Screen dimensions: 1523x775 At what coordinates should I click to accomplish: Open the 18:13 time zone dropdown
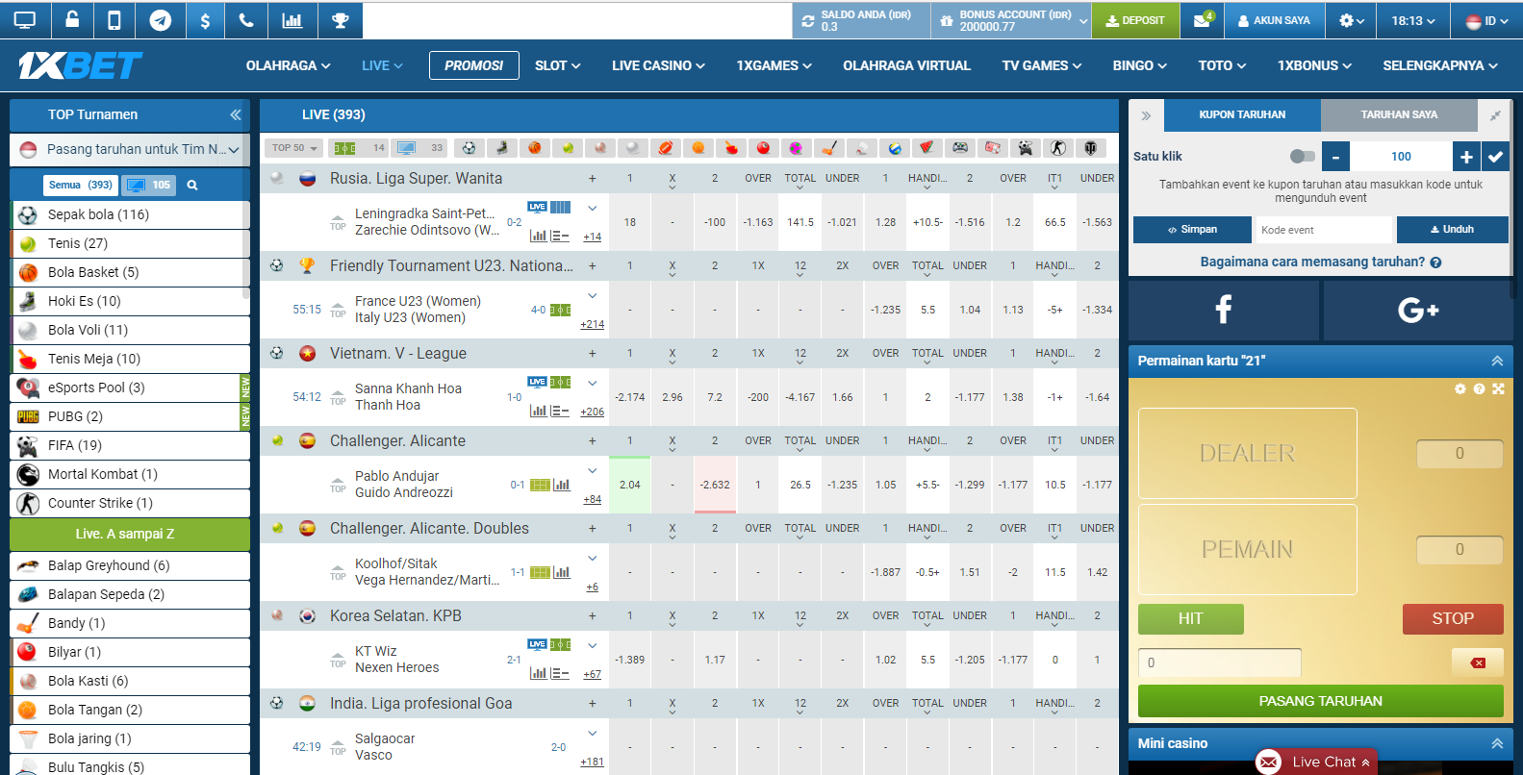click(1412, 20)
